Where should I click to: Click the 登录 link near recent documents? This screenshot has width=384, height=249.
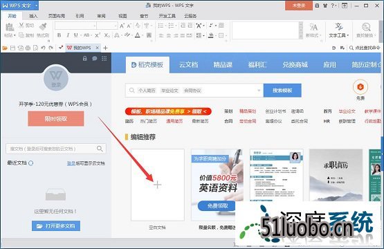71,163
